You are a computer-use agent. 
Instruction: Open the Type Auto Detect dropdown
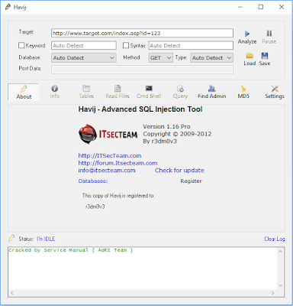tap(211, 57)
